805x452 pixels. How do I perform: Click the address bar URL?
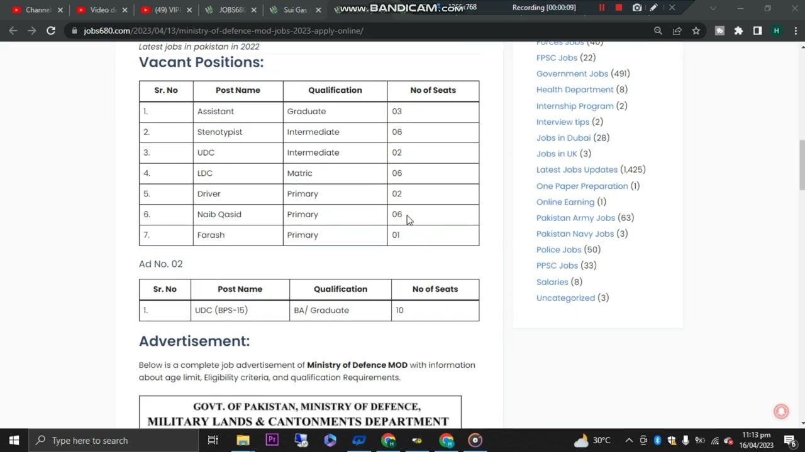[223, 31]
